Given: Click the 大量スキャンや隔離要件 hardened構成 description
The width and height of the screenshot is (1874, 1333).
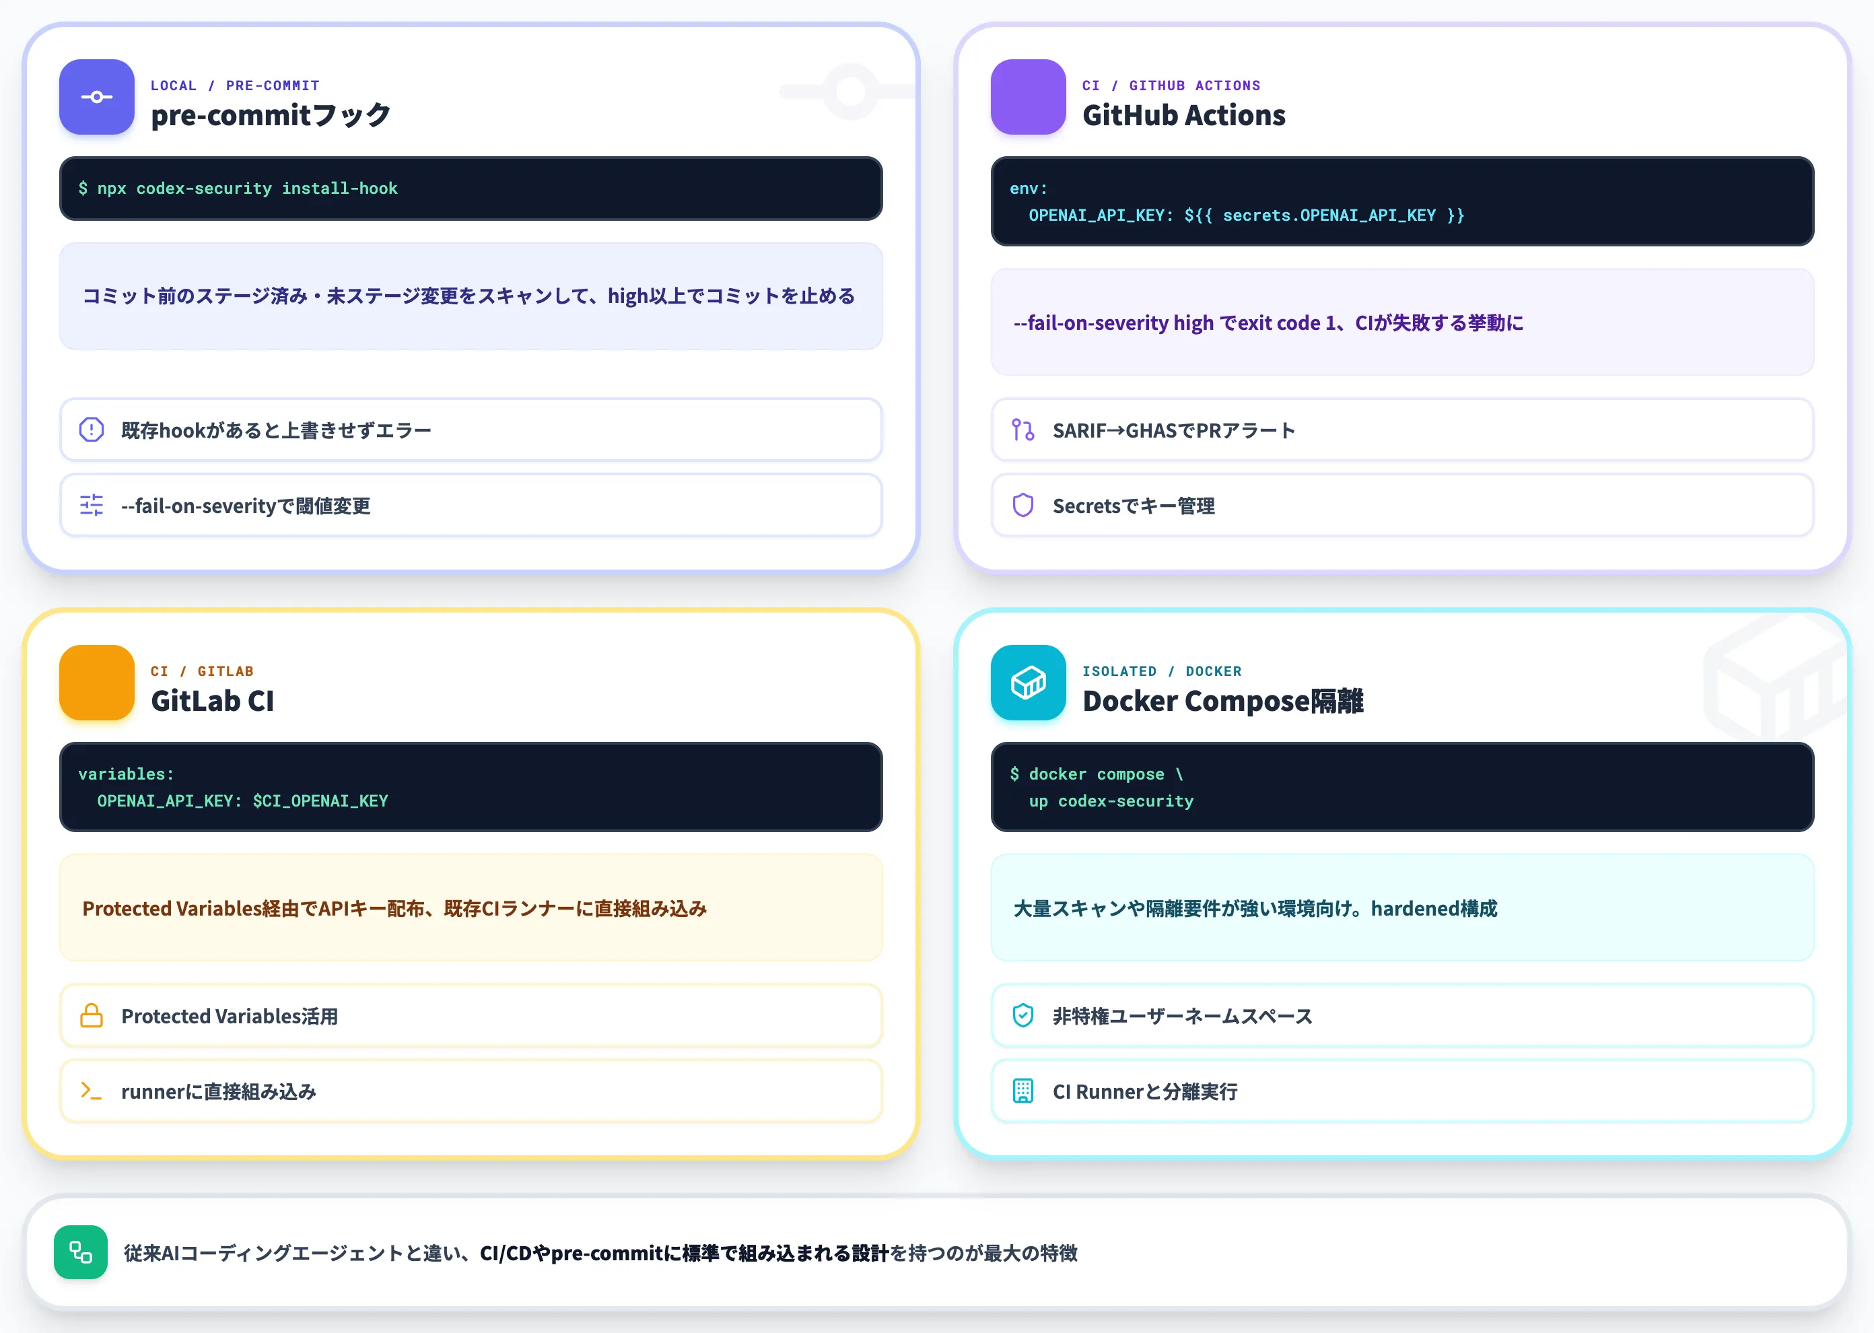Looking at the screenshot, I should (1402, 907).
